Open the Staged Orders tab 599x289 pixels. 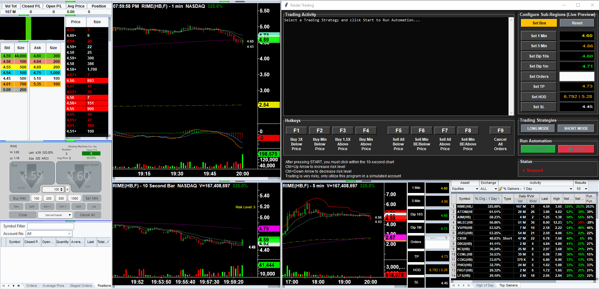(x=81, y=286)
